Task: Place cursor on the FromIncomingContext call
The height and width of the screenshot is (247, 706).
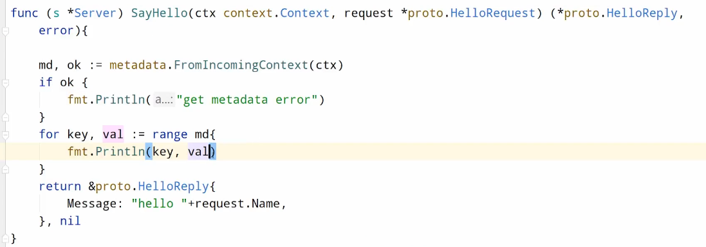Action: point(241,65)
